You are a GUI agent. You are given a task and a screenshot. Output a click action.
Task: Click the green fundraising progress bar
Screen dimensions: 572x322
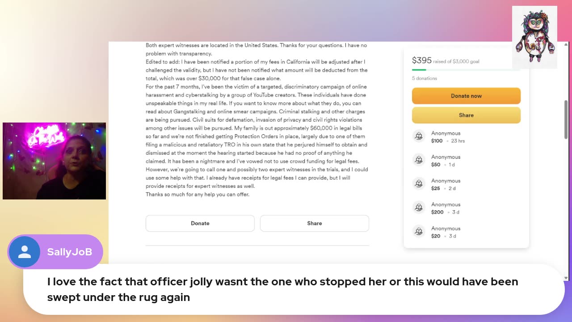466,70
